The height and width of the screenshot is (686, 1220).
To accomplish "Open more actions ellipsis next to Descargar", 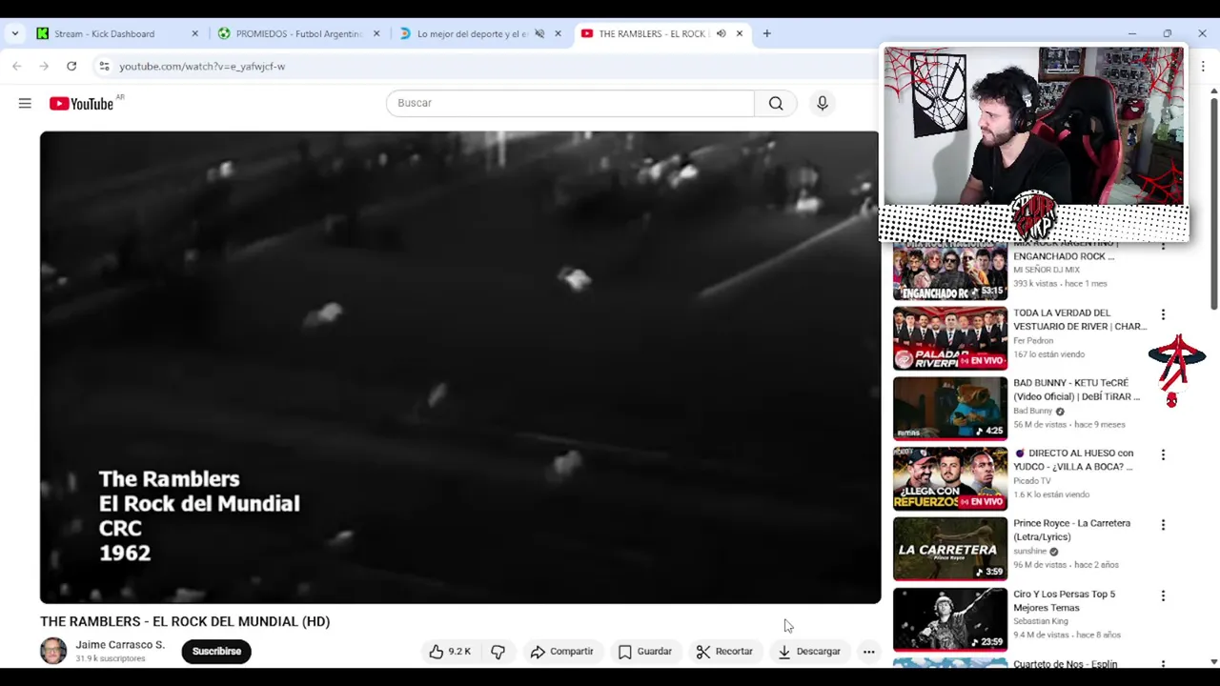I will (868, 652).
